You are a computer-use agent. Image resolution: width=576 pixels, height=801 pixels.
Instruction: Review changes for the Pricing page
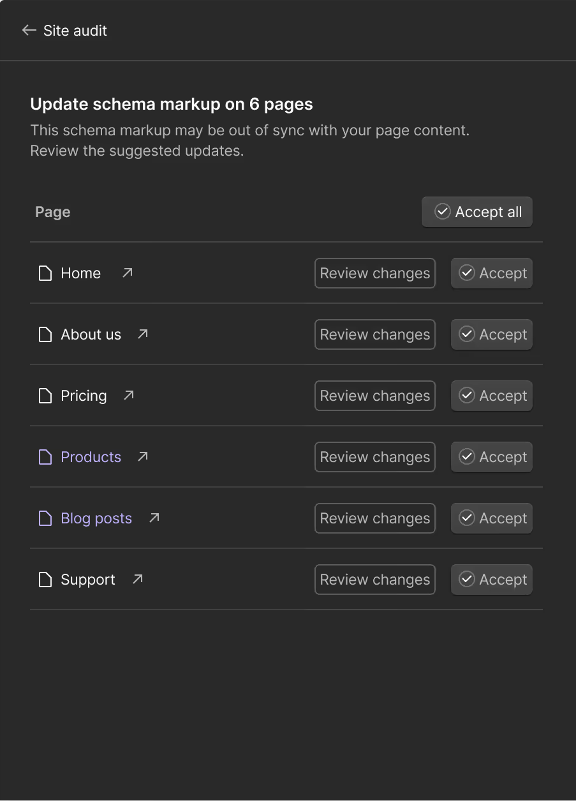(374, 395)
